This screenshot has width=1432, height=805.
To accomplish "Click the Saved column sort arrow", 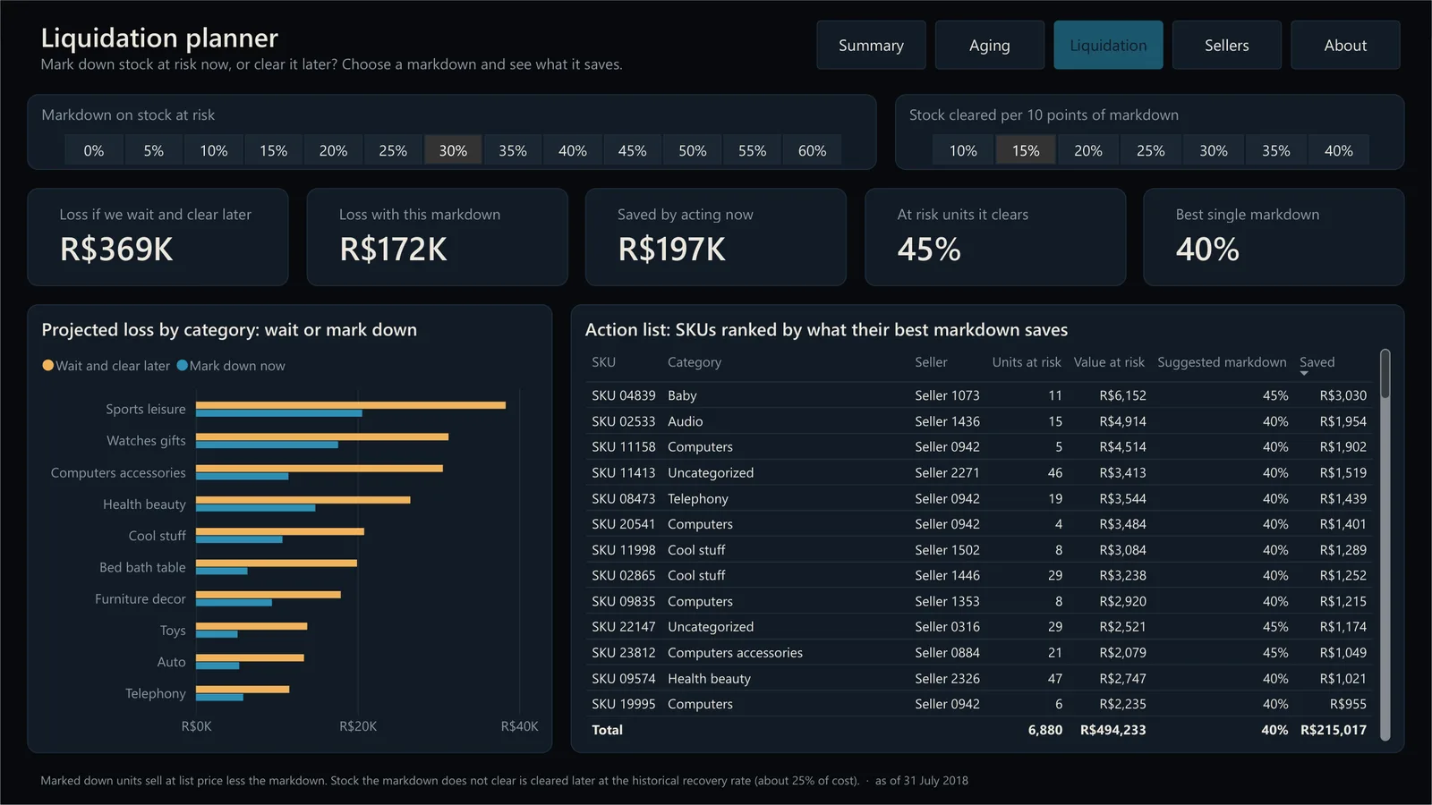I will [1304, 373].
